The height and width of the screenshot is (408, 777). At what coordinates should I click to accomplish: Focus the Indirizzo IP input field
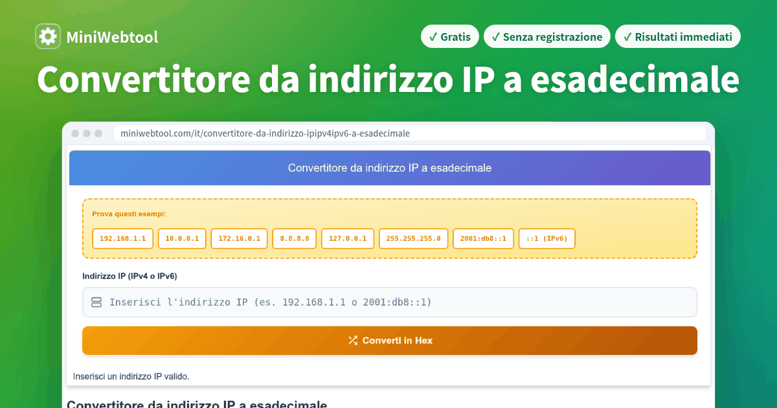390,302
